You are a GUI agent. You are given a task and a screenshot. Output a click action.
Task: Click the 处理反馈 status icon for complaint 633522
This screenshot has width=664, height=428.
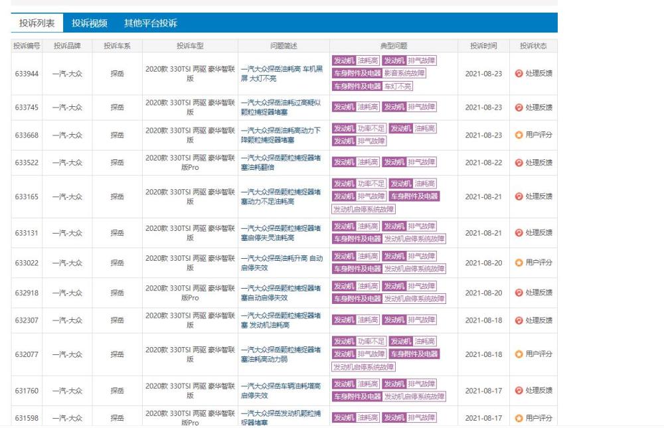click(x=519, y=163)
